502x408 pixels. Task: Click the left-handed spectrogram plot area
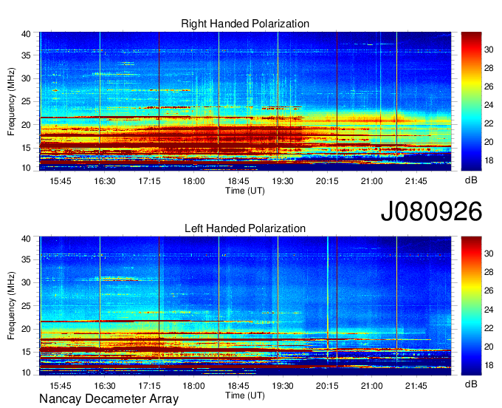(x=245, y=306)
